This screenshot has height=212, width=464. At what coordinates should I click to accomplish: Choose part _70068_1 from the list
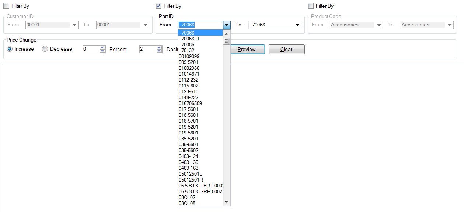pyautogui.click(x=189, y=39)
